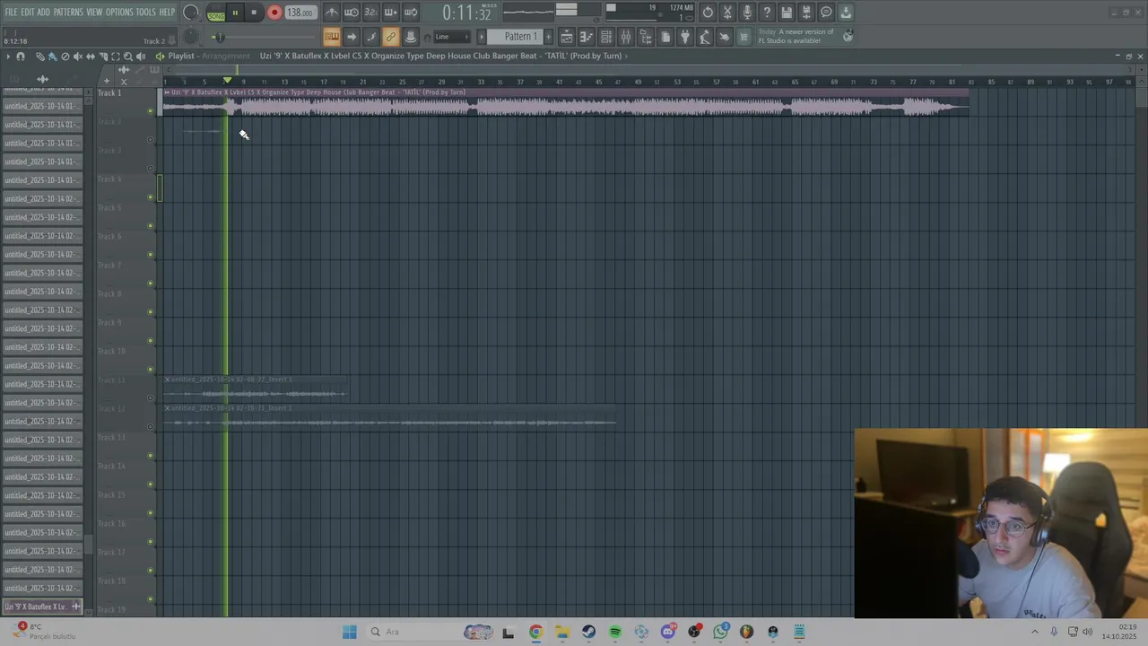Mute Track 5 via its green LED
The image size is (1148, 646).
click(150, 226)
